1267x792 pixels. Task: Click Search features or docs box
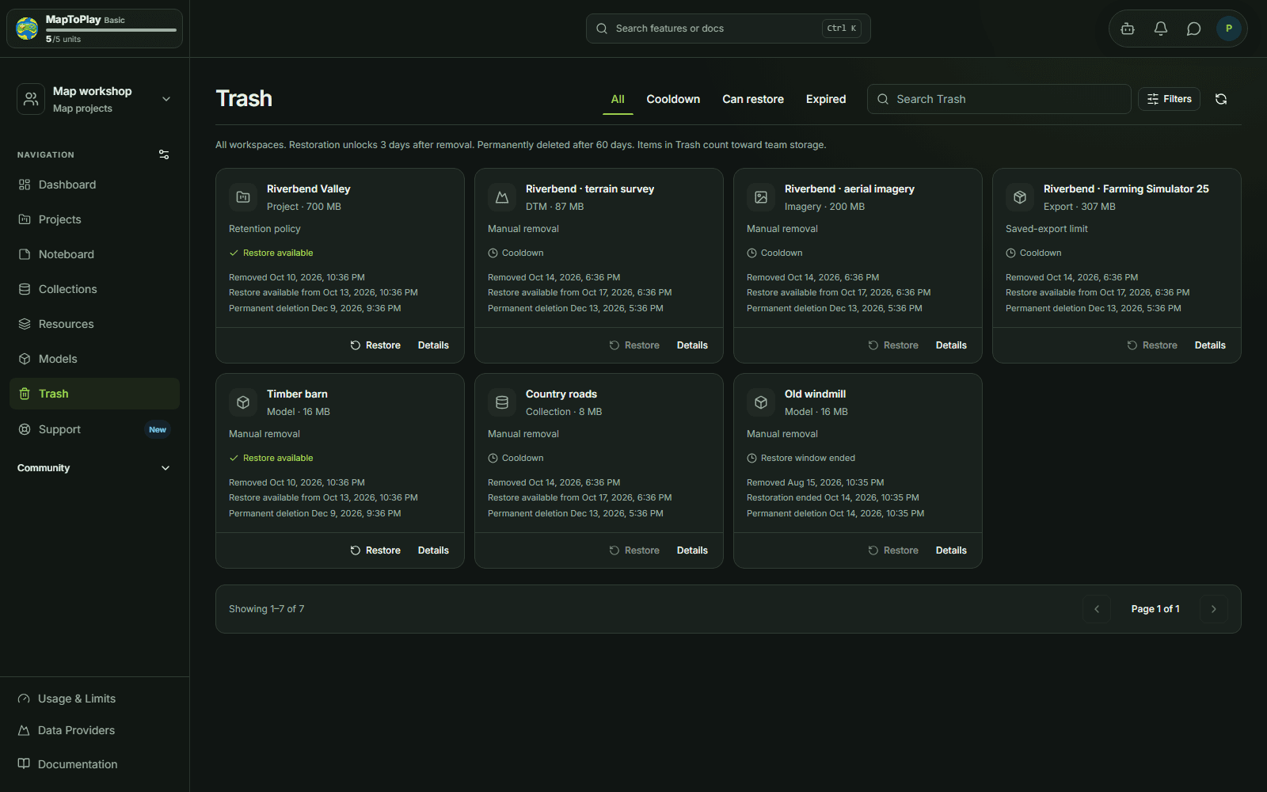click(x=728, y=29)
